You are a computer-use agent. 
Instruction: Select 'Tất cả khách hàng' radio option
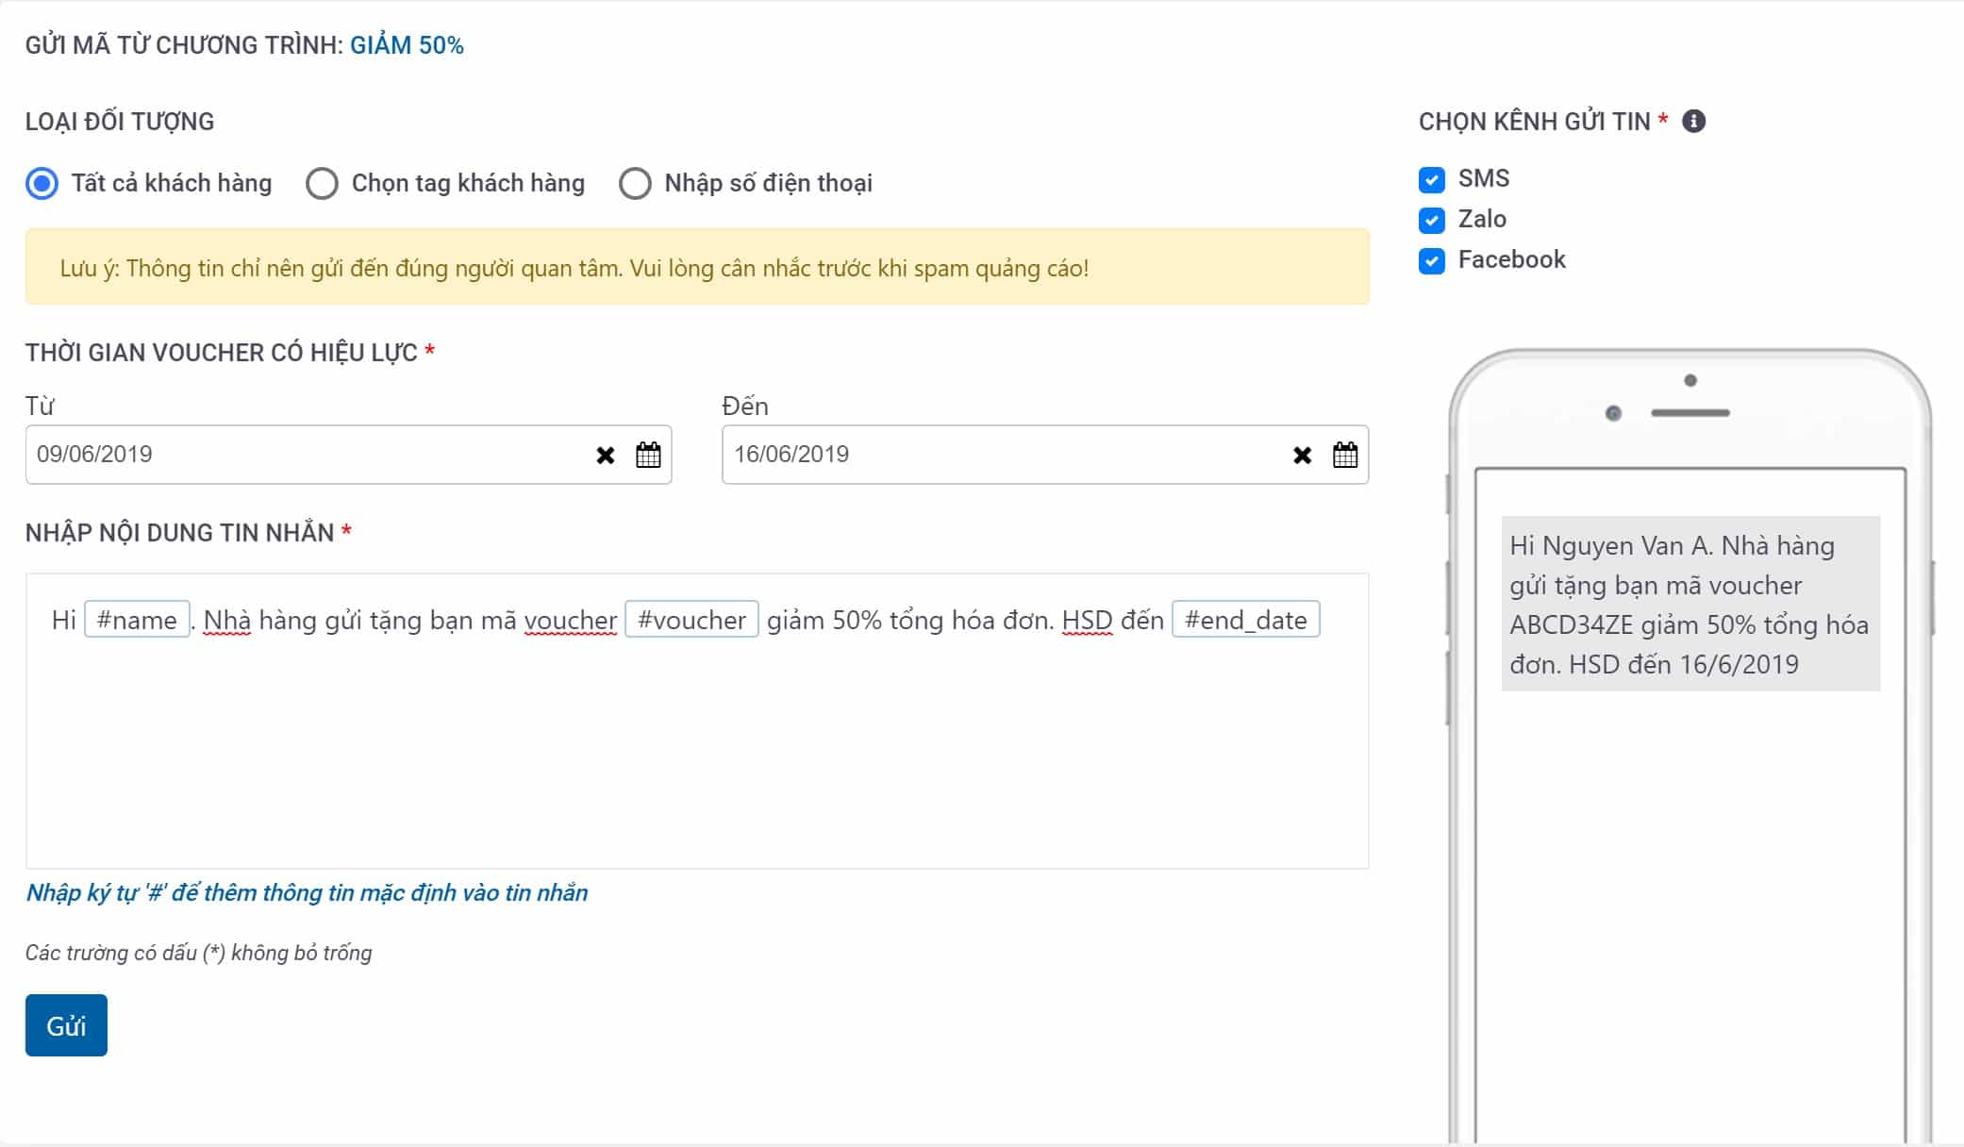(x=42, y=183)
